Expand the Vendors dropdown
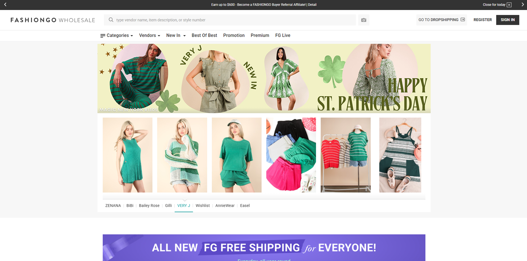This screenshot has height=261, width=527. tap(149, 35)
